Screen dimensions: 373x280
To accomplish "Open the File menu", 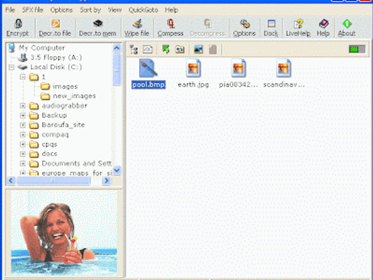I will coord(10,10).
